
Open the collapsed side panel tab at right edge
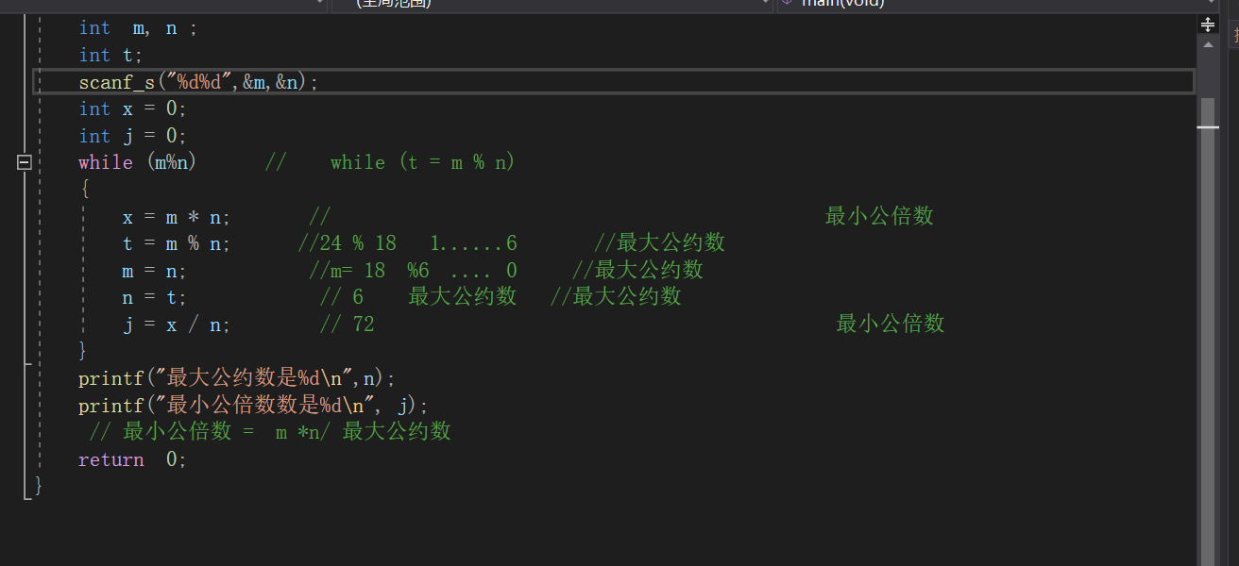(x=1234, y=38)
